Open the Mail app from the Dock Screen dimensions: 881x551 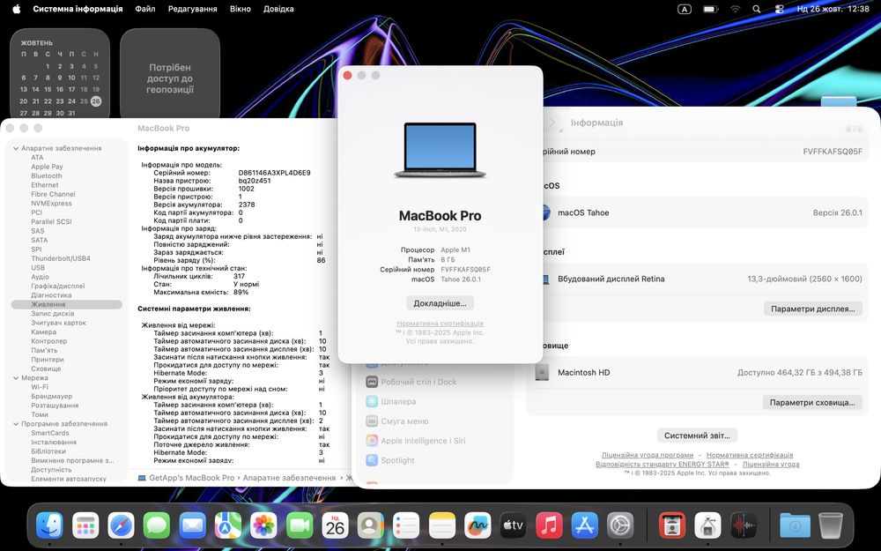tap(192, 525)
